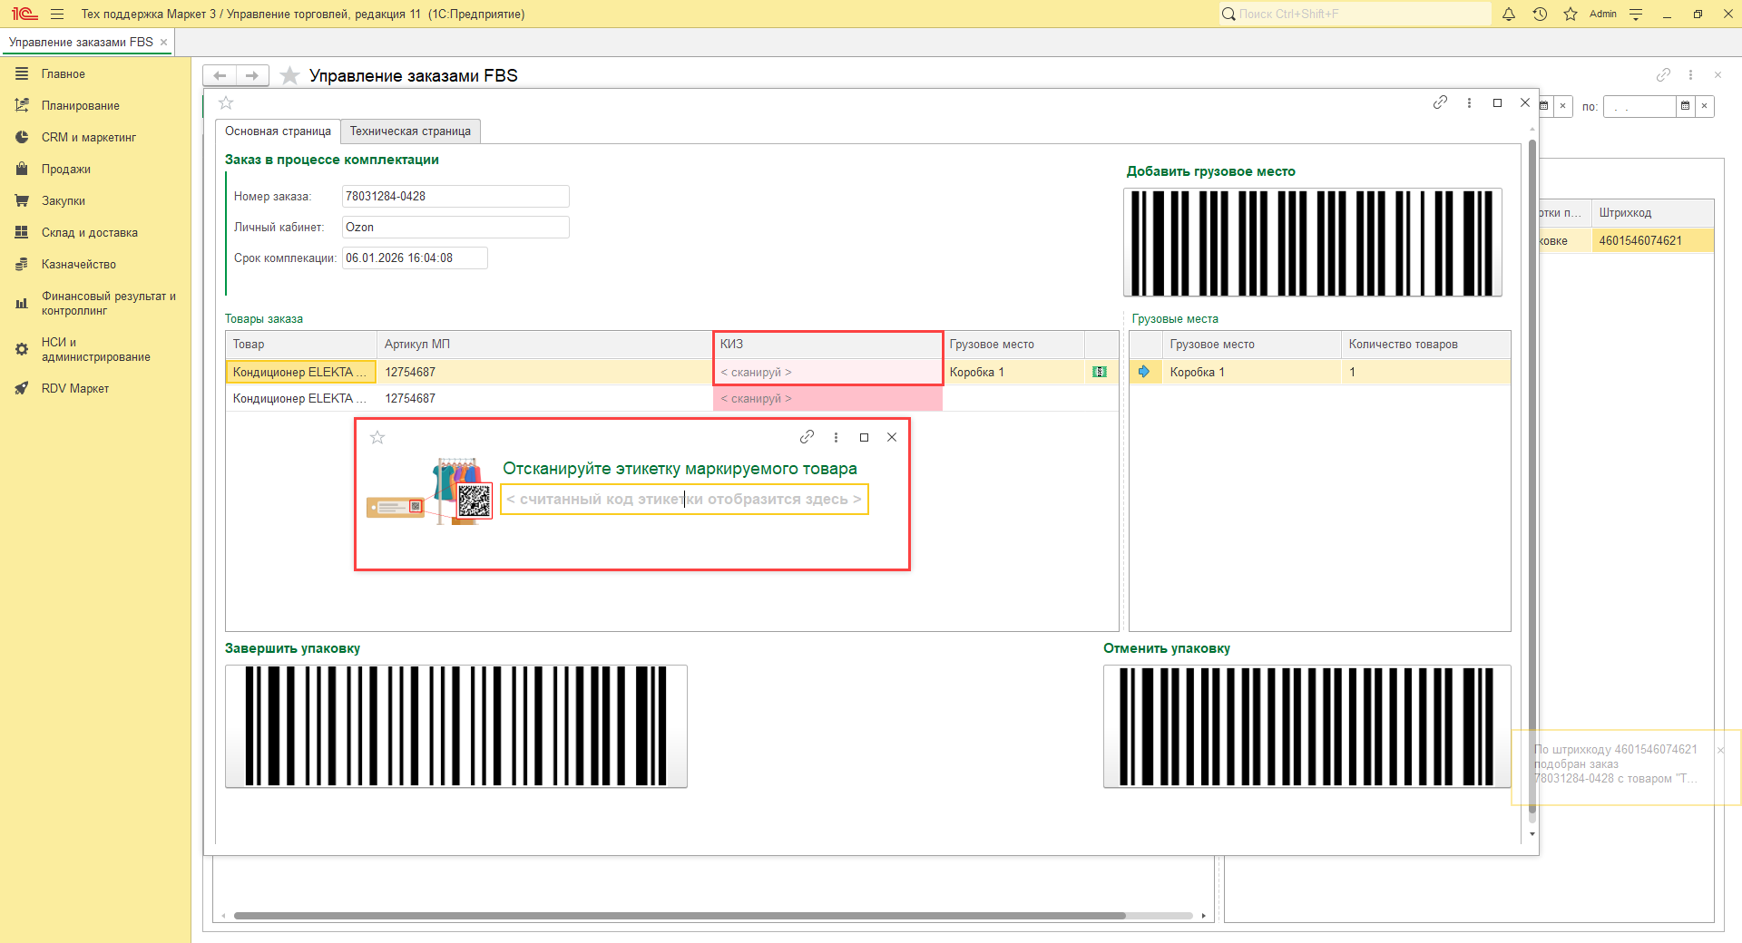Viewport: 1742px width, 943px height.
Task: Switch to Техническая страница tab
Action: [x=410, y=131]
